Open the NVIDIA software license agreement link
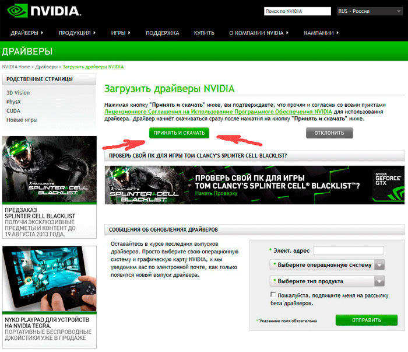This screenshot has height=352, width=408. coord(218,111)
